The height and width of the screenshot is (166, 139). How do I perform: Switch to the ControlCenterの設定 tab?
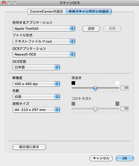coord(47,11)
